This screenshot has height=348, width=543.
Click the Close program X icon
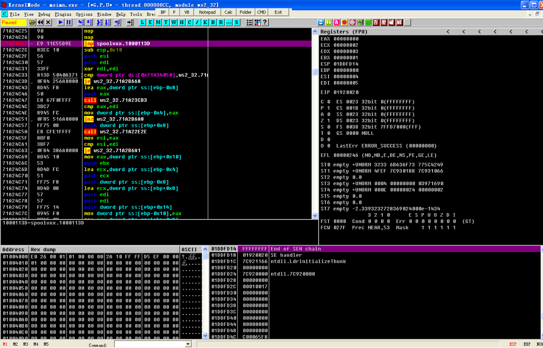(x=48, y=22)
